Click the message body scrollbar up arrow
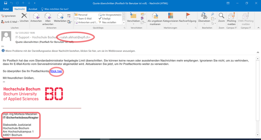Viewport: 261px width, 140px height. pyautogui.click(x=258, y=59)
